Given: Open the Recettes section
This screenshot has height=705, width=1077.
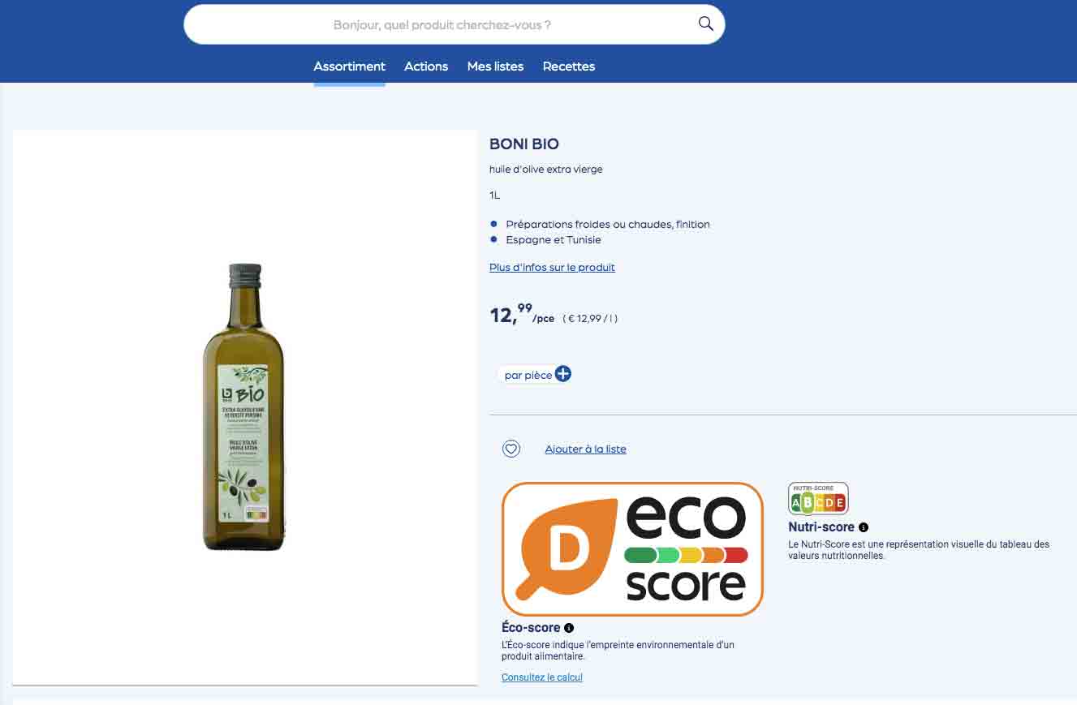Looking at the screenshot, I should click(569, 67).
